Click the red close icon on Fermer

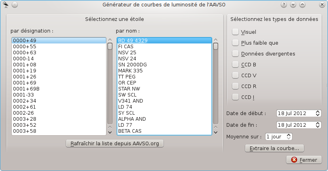click(x=294, y=160)
